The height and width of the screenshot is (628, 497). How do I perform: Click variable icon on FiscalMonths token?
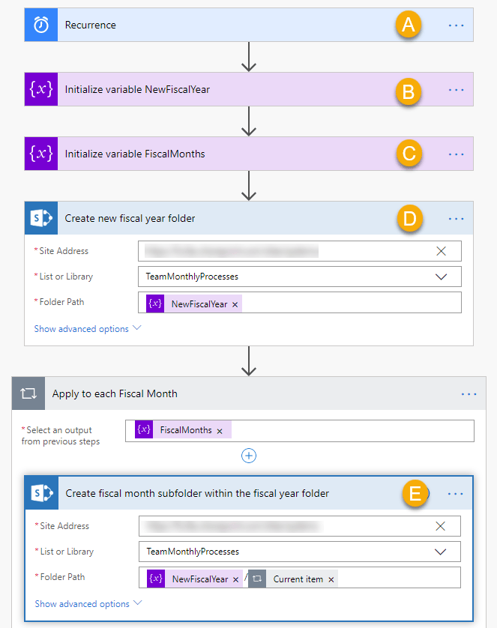144,429
